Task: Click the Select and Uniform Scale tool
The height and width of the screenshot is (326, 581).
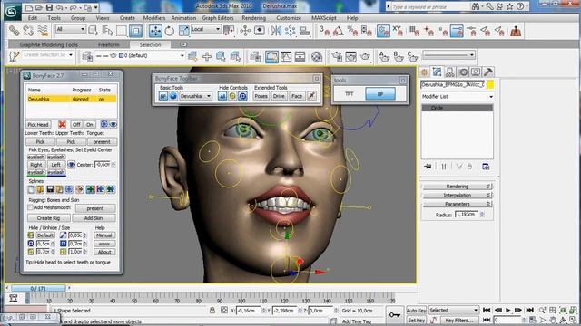Action: [183, 31]
